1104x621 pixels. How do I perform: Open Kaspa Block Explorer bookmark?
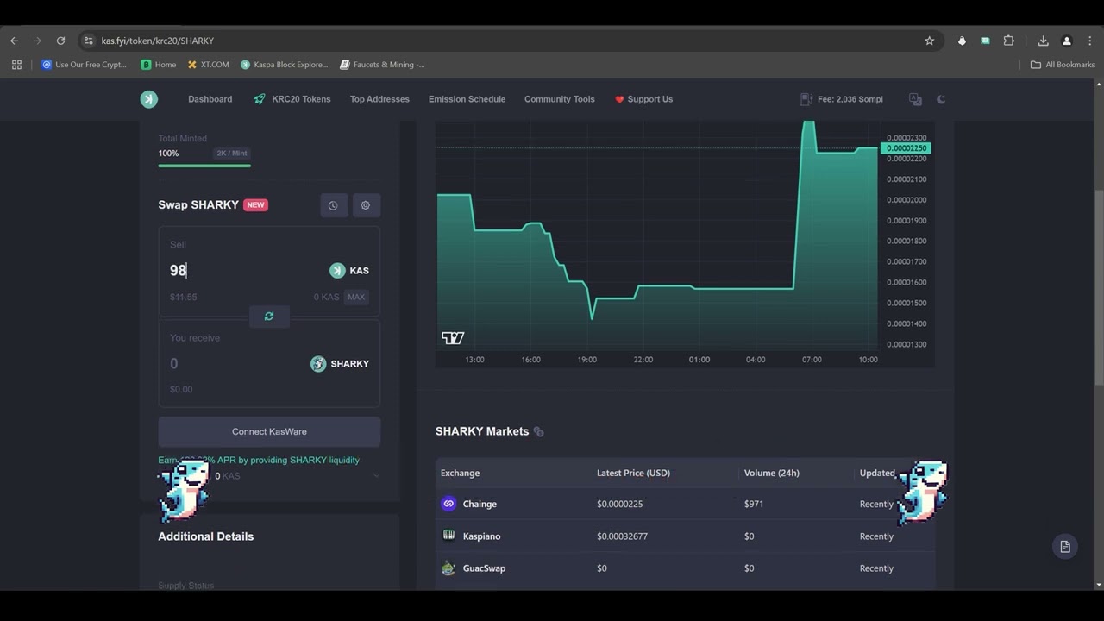pos(284,65)
